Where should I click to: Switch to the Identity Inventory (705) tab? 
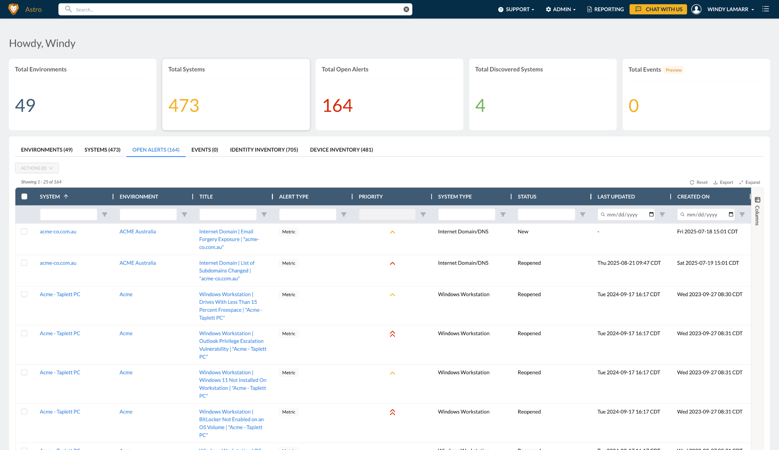(x=264, y=150)
